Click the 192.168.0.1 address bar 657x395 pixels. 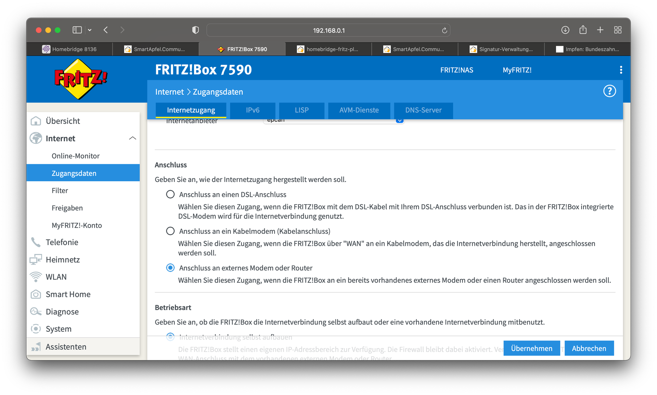[328, 30]
